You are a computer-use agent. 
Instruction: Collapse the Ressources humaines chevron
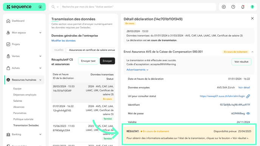(40, 80)
